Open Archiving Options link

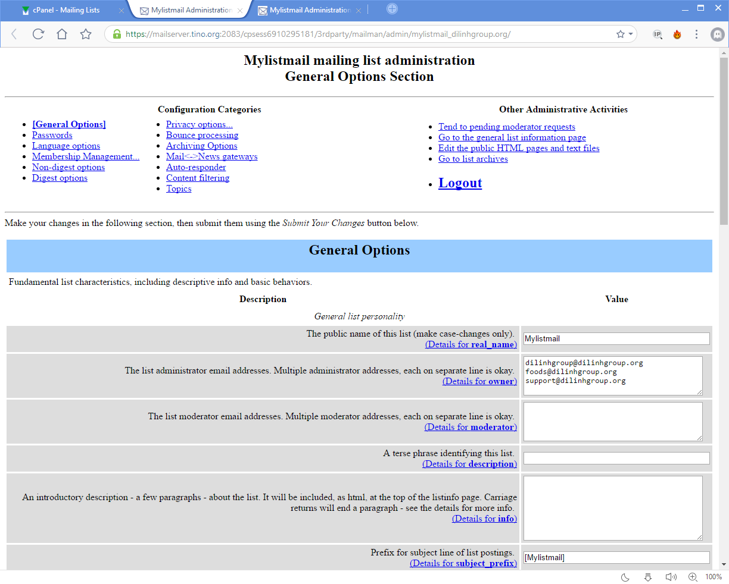click(202, 146)
